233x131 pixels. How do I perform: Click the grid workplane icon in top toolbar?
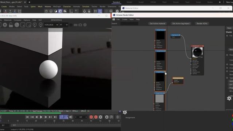(95, 11)
